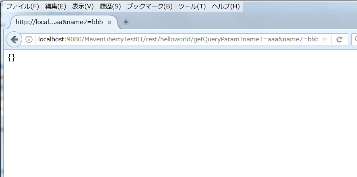Open the 編集(E) menu
Image resolution: width=357 pixels, height=177 pixels.
pyautogui.click(x=56, y=6)
